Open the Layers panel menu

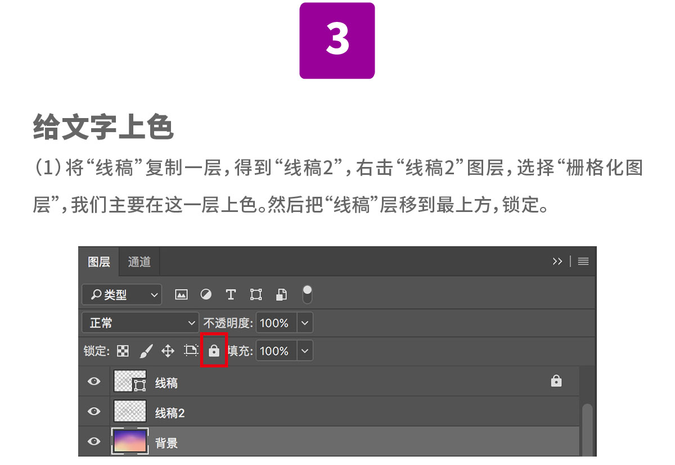(x=583, y=261)
